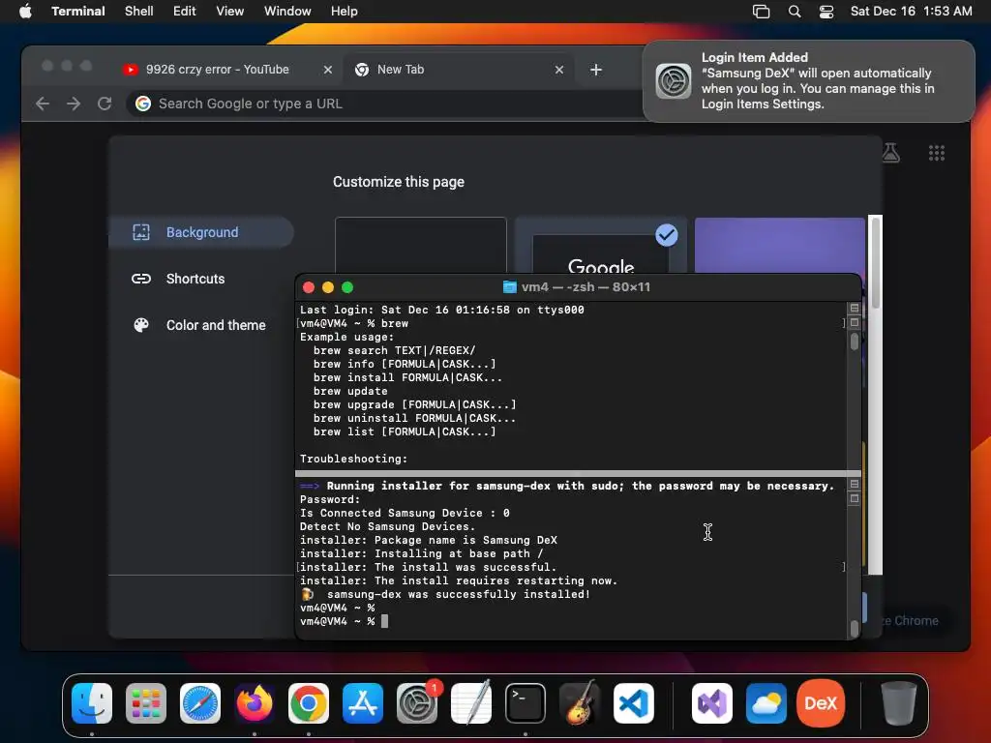991x743 pixels.
Task: Open Control Center in the menu bar
Action: (x=826, y=11)
